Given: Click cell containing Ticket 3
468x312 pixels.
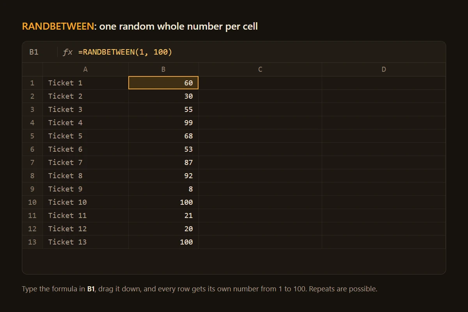Looking at the screenshot, I should point(85,109).
